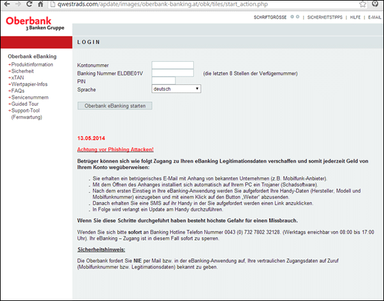Focus the Banking Nummer ELDBE01V field

(x=173, y=73)
